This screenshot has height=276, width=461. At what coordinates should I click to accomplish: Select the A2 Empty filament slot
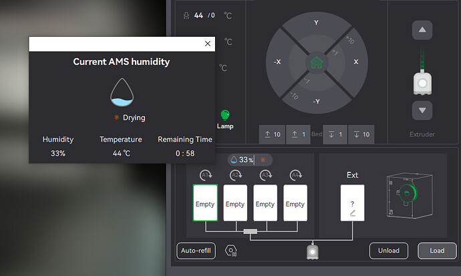[x=235, y=202]
